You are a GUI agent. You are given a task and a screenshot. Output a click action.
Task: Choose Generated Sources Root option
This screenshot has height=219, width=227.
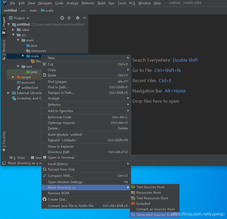pyautogui.click(x=155, y=215)
